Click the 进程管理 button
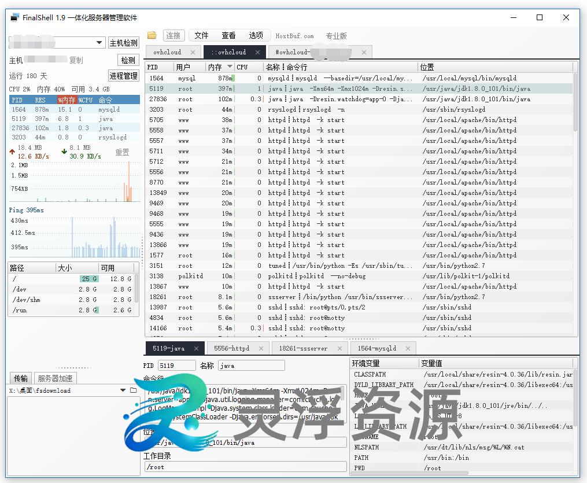 pyautogui.click(x=124, y=76)
